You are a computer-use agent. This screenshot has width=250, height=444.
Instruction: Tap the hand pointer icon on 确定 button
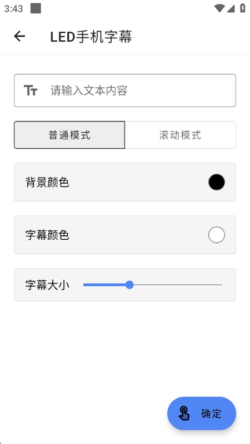(184, 413)
